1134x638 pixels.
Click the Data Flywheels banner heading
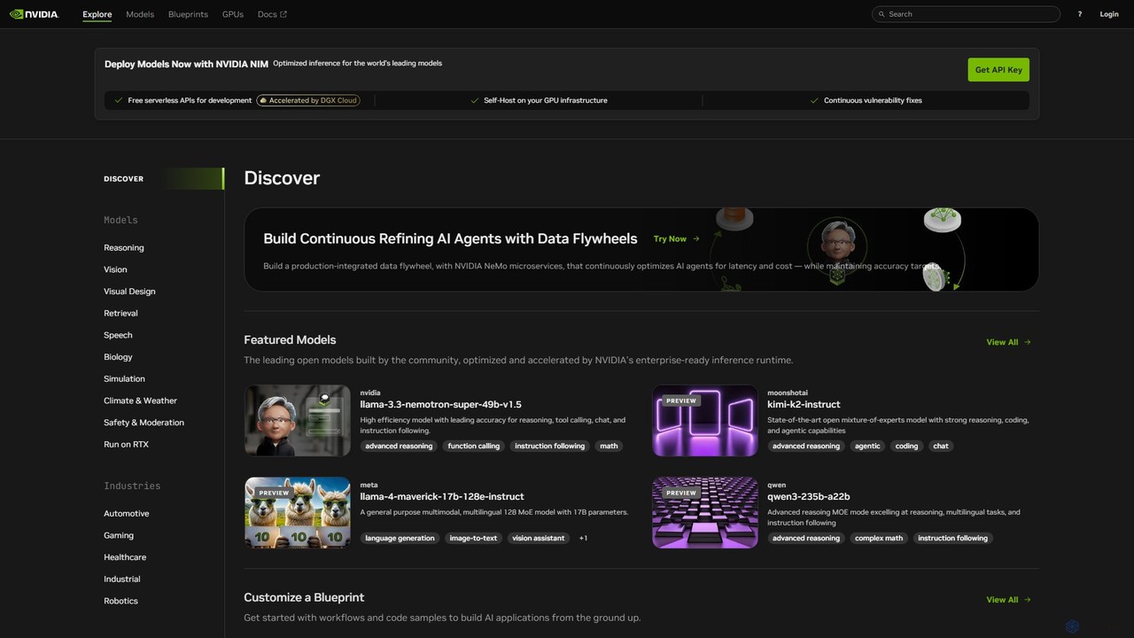pos(450,238)
